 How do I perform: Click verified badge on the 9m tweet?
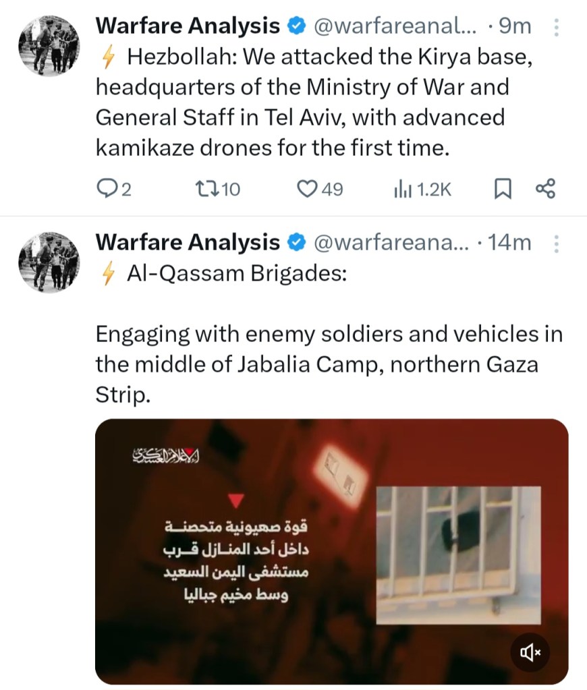click(x=295, y=26)
